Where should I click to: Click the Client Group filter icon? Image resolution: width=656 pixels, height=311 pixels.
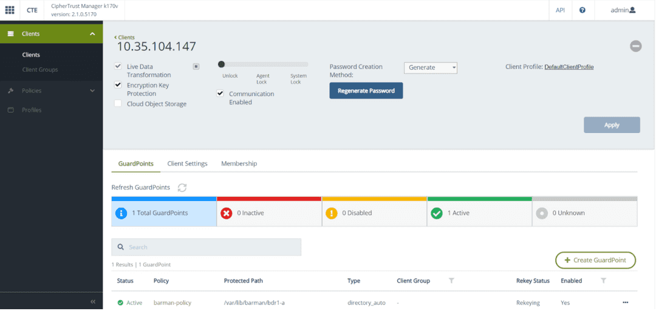point(451,281)
